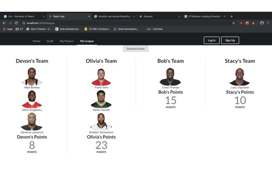
Task: Open the CS 188 Introduction bookmark
Action: (x=97, y=29)
